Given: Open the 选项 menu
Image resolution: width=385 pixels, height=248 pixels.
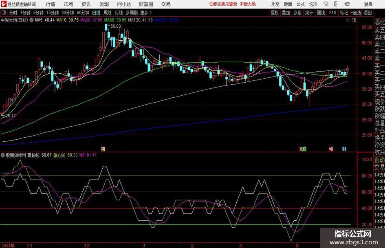Looking at the screenshot, I should pos(313,4).
